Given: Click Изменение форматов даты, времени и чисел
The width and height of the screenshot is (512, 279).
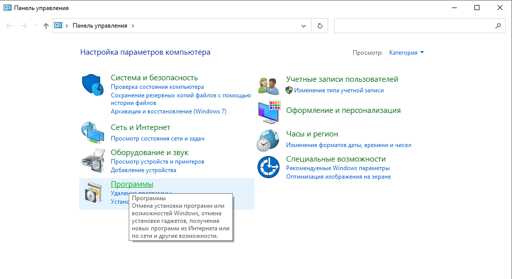Looking at the screenshot, I should click(349, 145).
